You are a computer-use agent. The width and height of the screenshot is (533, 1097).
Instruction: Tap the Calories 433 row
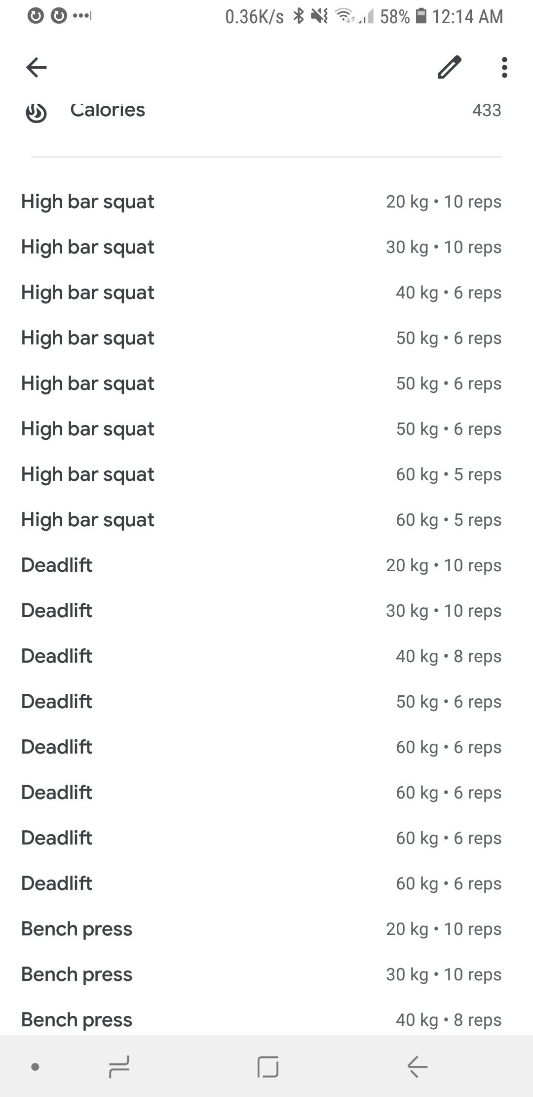pos(266,112)
